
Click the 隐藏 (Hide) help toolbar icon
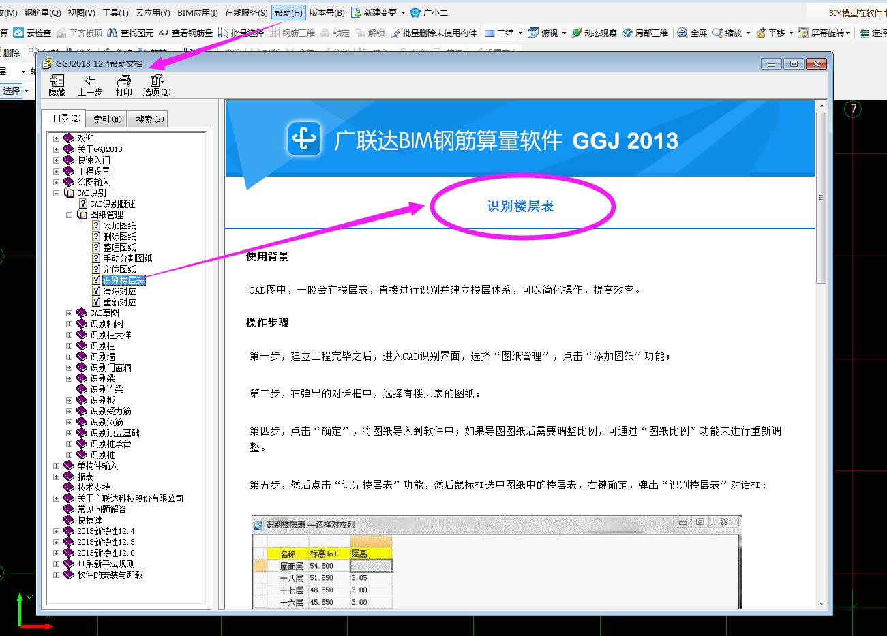point(57,81)
